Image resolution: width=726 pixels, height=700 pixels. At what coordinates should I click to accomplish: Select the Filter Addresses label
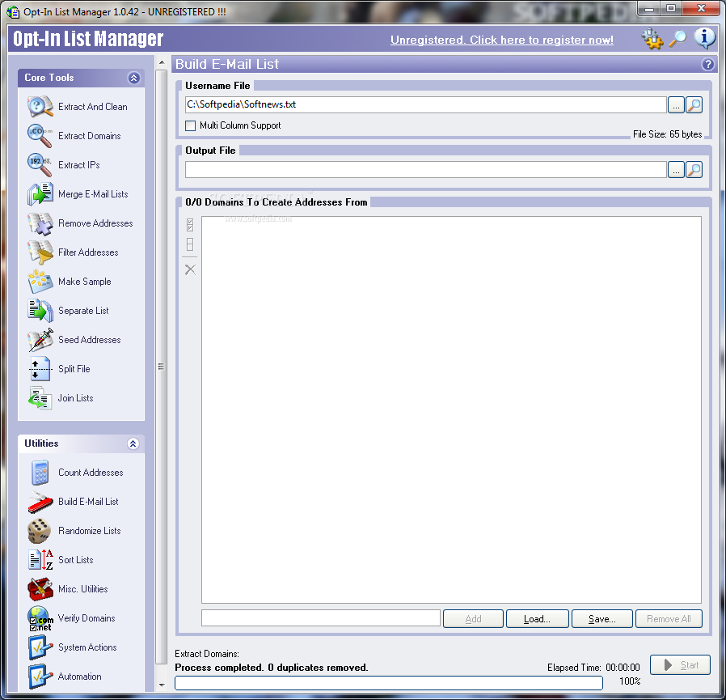pos(88,252)
